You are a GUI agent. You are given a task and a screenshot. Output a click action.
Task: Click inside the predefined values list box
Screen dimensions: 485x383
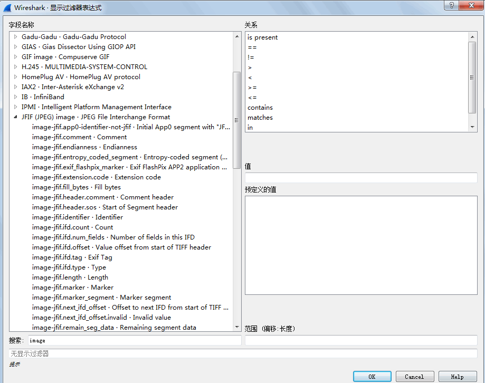click(x=361, y=245)
